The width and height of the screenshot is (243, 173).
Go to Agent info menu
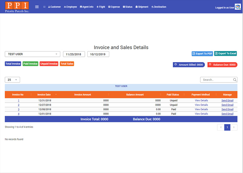(x=87, y=7)
